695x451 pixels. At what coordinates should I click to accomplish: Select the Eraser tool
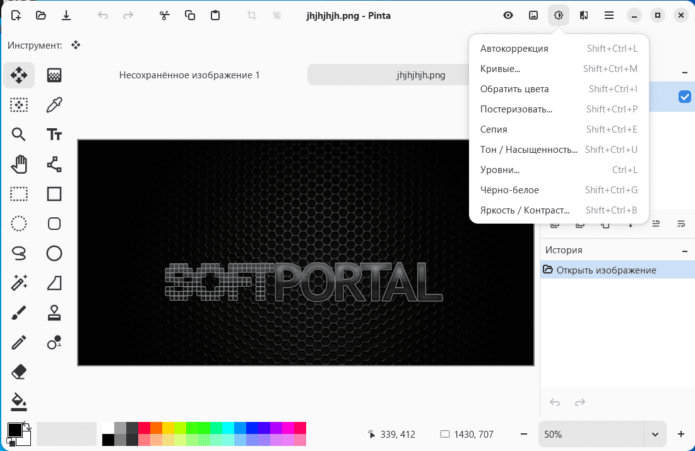19,372
